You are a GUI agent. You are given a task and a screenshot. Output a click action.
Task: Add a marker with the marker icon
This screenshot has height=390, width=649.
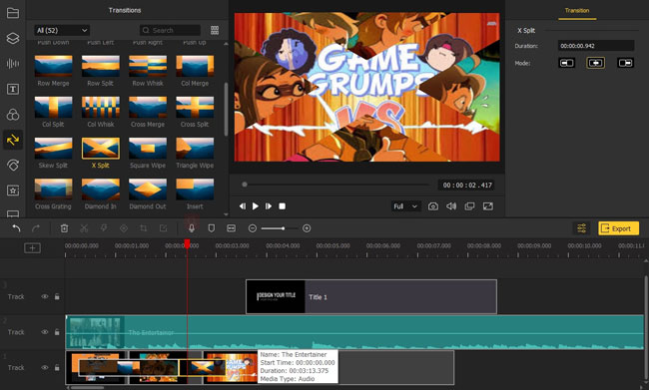pyautogui.click(x=211, y=228)
